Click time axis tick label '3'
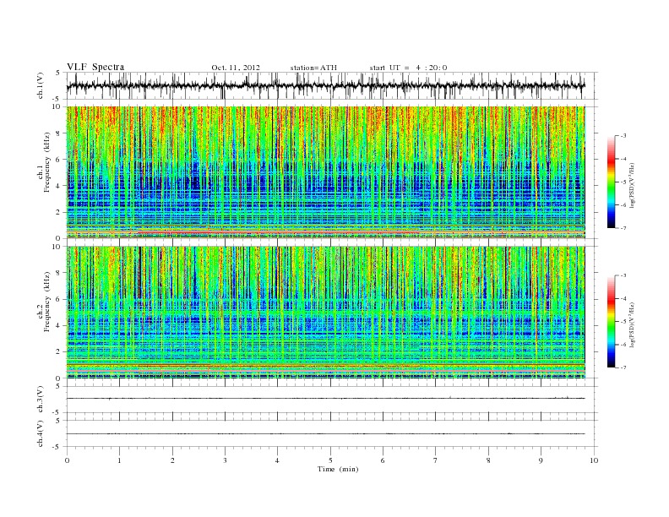669x517 pixels. point(225,460)
